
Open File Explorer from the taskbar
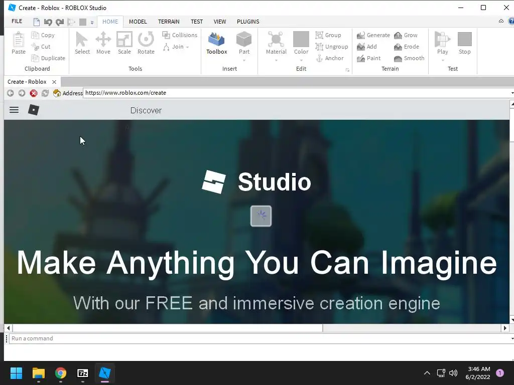(38, 373)
